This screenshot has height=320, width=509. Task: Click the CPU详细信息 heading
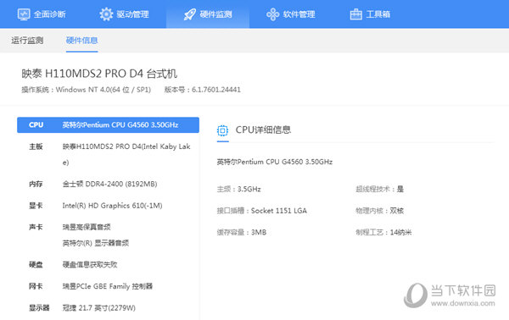pos(263,130)
